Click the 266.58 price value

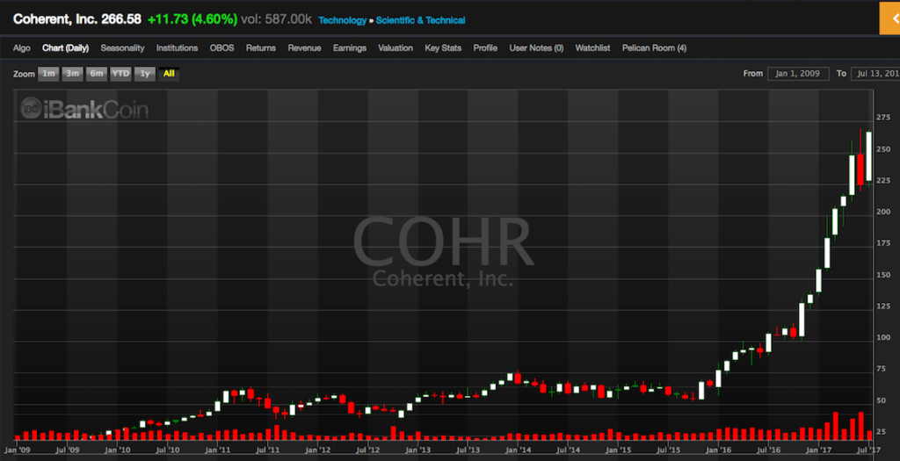(x=121, y=19)
